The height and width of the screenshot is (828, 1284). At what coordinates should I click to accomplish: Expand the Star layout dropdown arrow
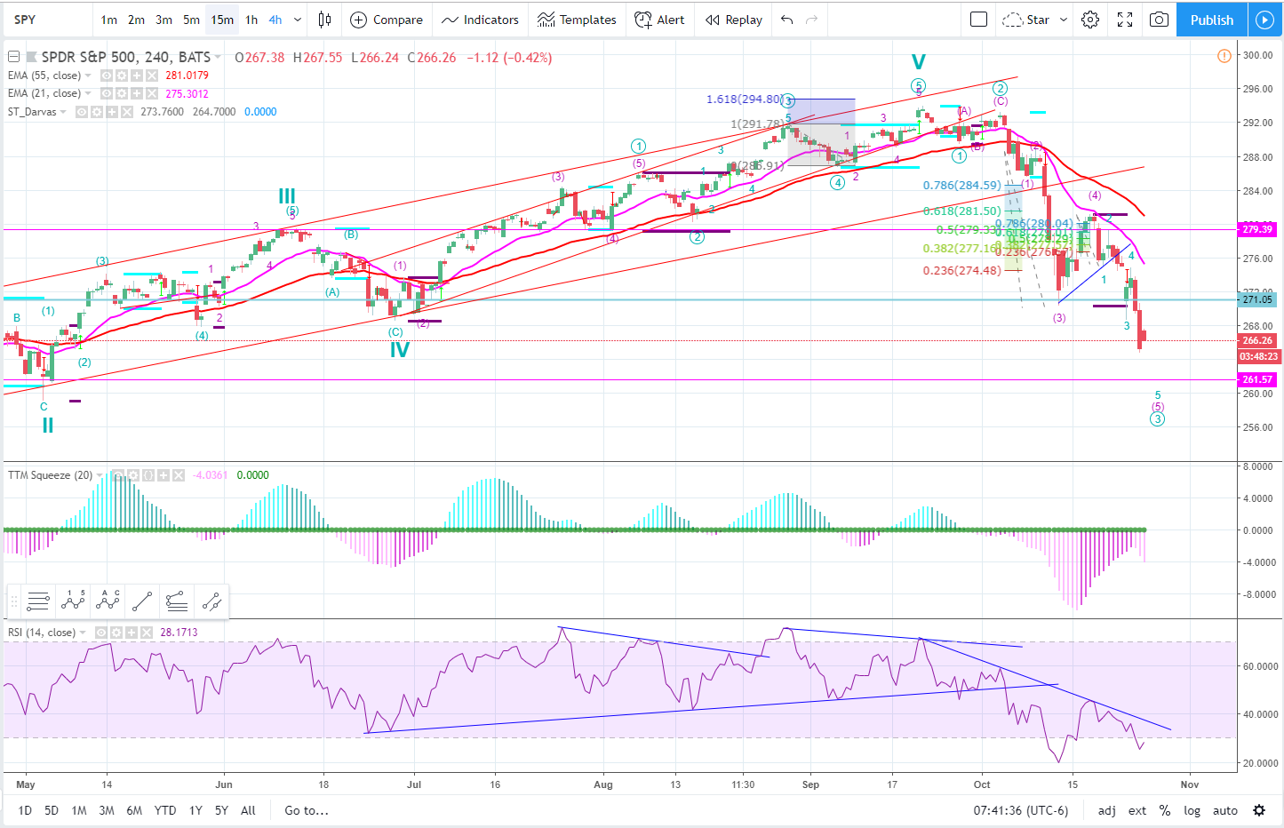point(1063,20)
